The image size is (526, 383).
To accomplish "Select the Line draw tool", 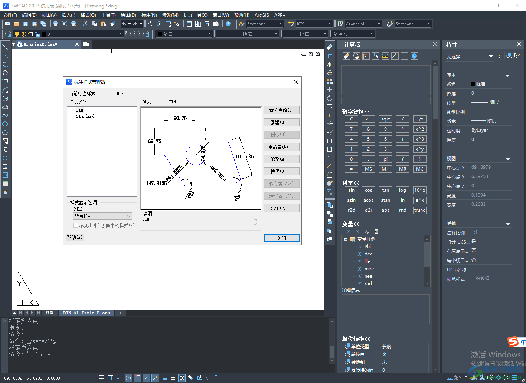I will point(5,47).
